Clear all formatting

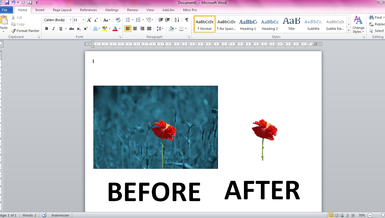pyautogui.click(x=118, y=20)
